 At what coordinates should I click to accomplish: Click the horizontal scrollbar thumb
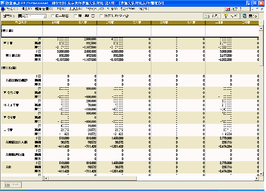click(92, 178)
